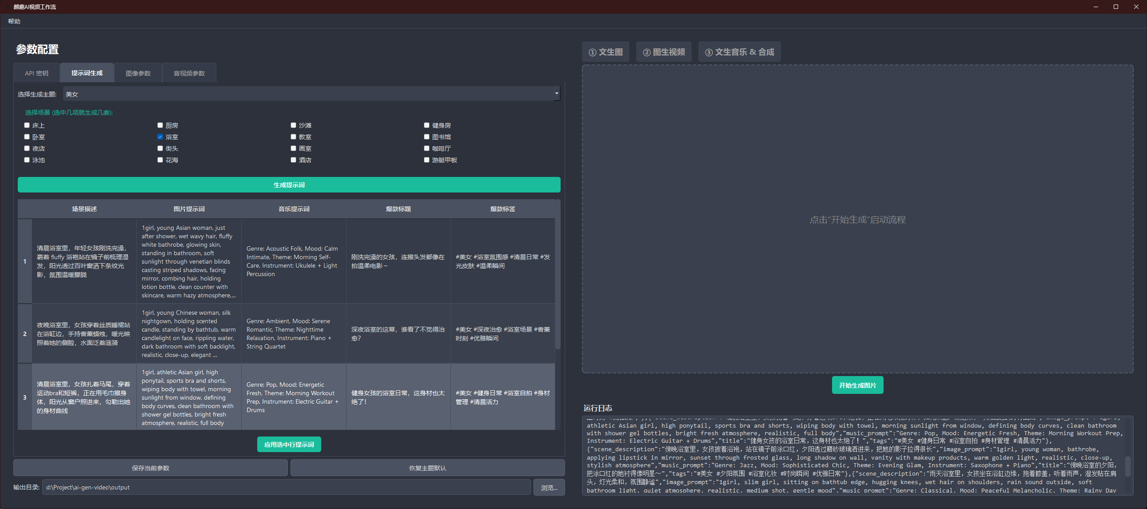Click the tags cell with #浴室氛围感
The width and height of the screenshot is (1147, 509).
tap(503, 261)
